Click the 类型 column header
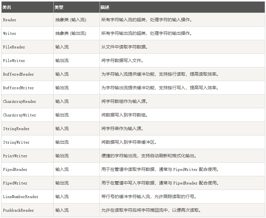266x218 pixels. pos(59,7)
